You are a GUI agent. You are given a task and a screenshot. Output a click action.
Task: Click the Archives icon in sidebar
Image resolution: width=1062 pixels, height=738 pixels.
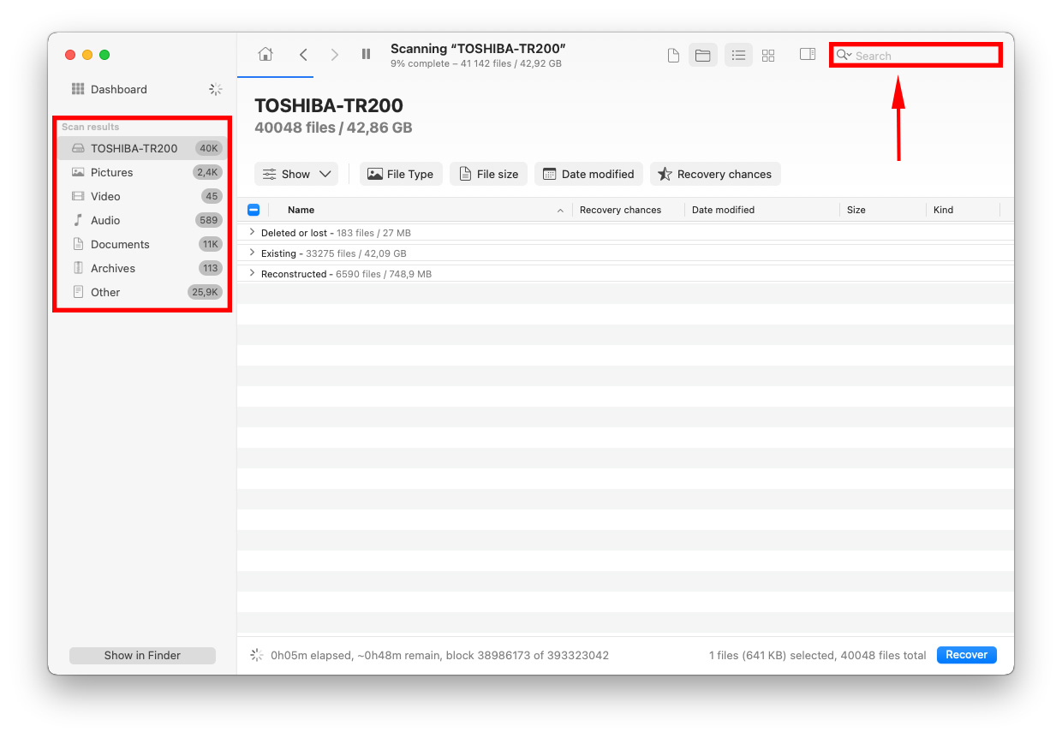click(x=78, y=268)
